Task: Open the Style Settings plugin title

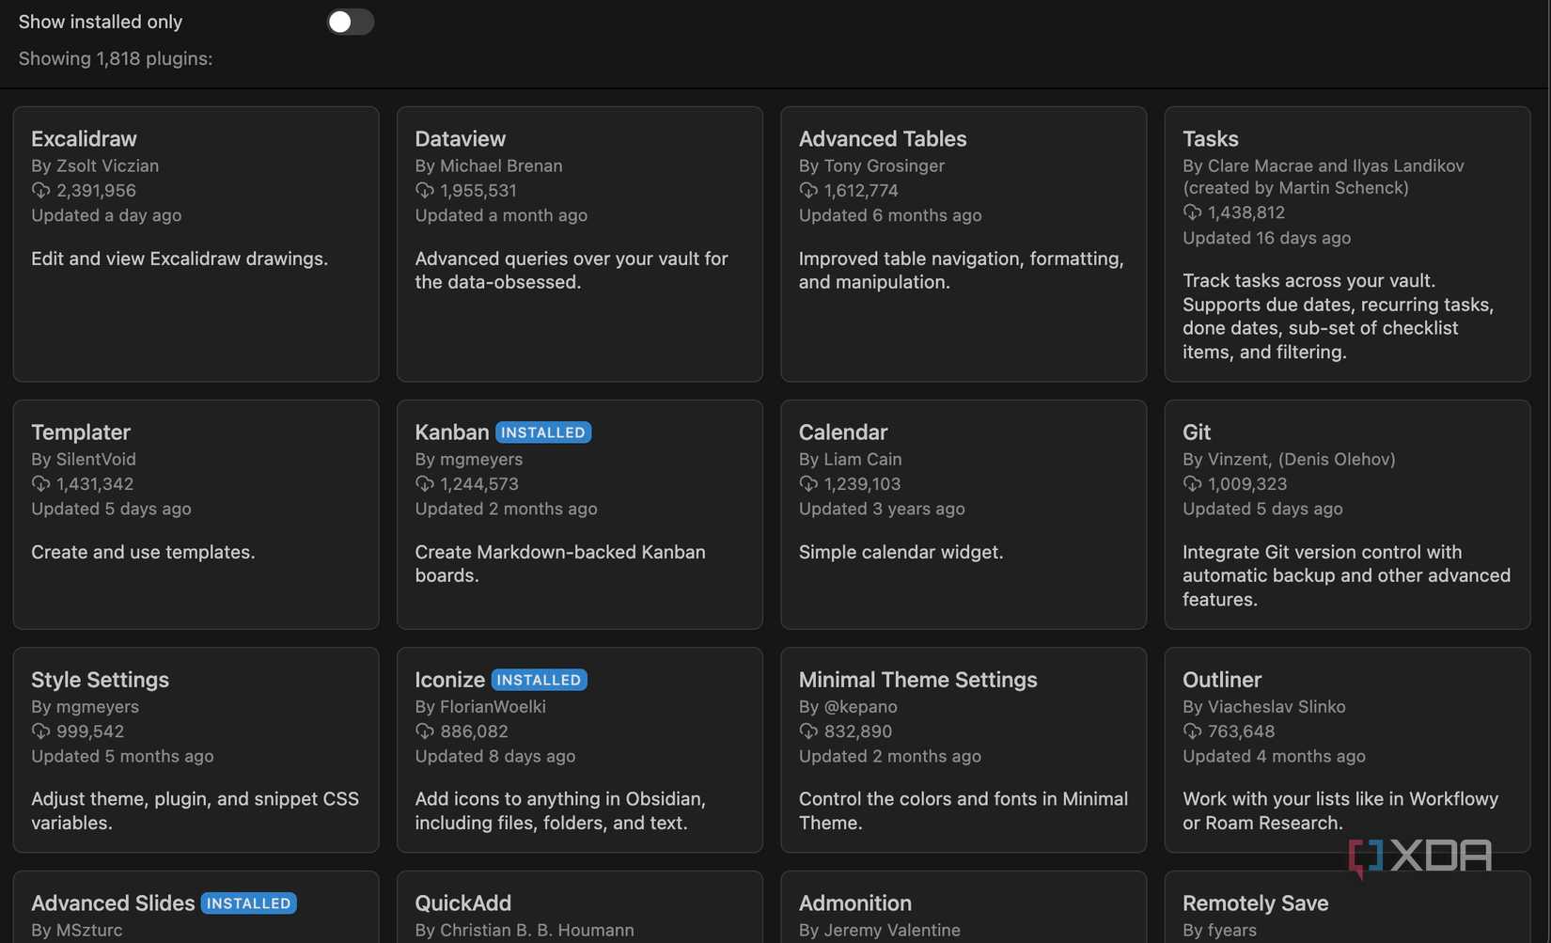Action: [101, 680]
